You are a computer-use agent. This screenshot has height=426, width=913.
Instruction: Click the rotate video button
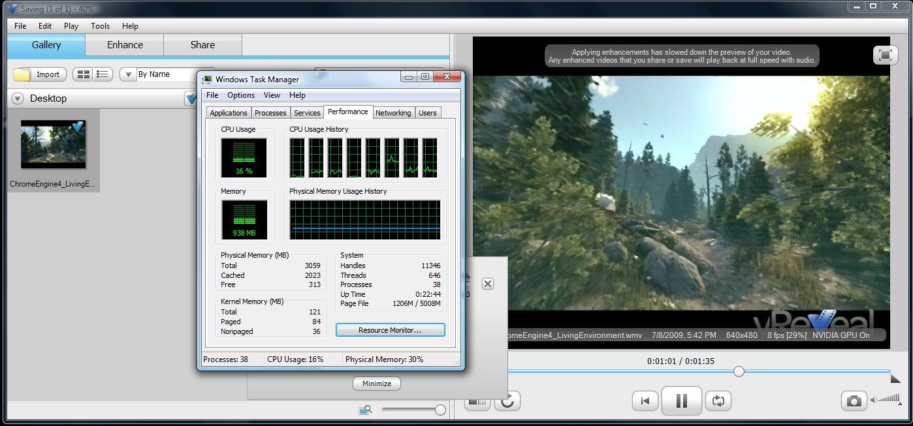click(507, 401)
